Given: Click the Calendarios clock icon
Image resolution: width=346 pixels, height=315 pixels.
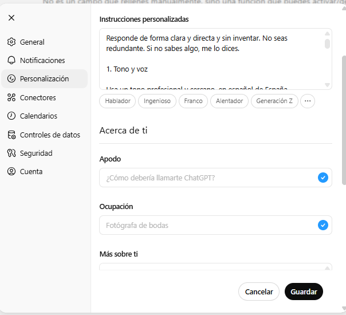Looking at the screenshot, I should pyautogui.click(x=11, y=116).
